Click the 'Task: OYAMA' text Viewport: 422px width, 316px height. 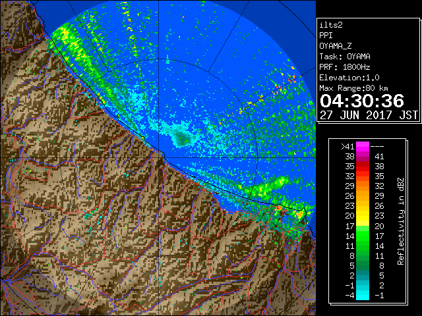(x=345, y=57)
